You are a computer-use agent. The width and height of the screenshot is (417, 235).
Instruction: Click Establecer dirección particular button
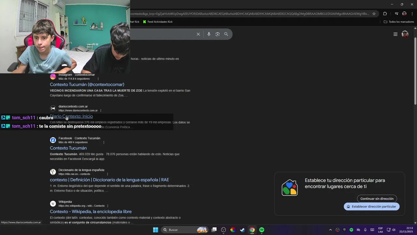(x=371, y=207)
